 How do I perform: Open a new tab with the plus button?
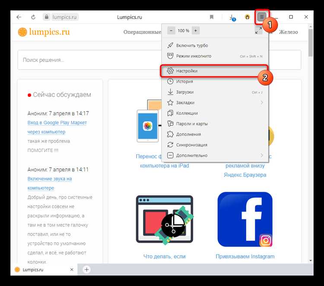86,270
